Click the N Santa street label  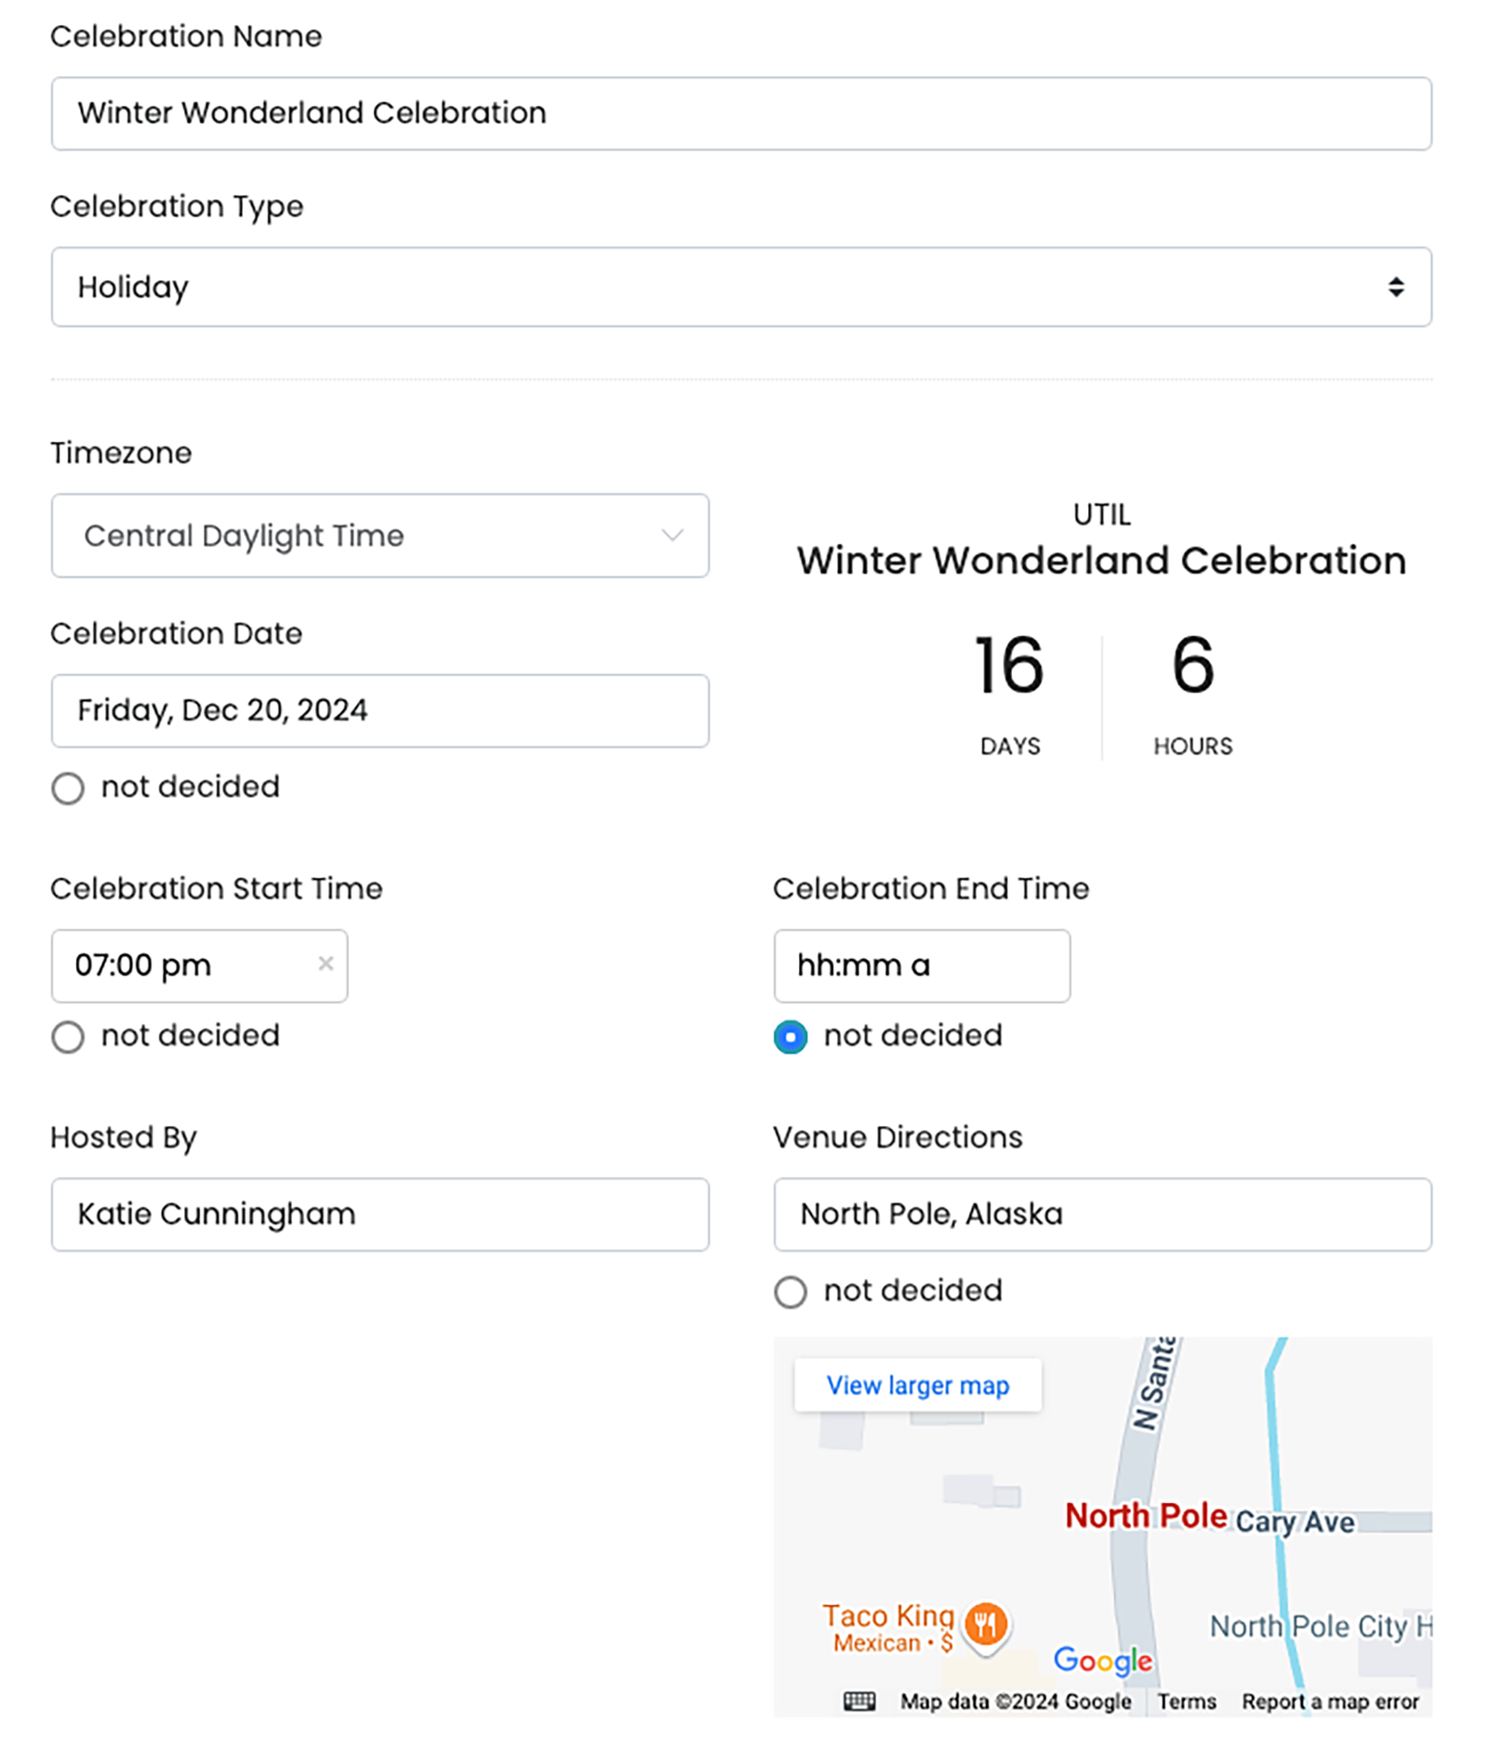point(1155,1384)
